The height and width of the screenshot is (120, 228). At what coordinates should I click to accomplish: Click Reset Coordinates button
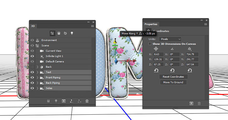point(173,77)
